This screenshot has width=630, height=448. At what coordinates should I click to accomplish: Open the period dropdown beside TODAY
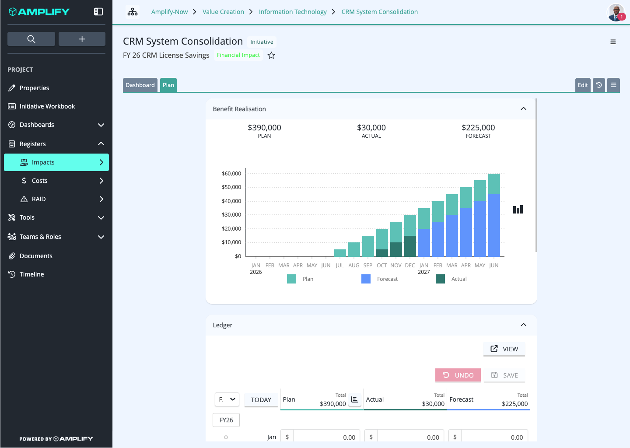(x=227, y=399)
